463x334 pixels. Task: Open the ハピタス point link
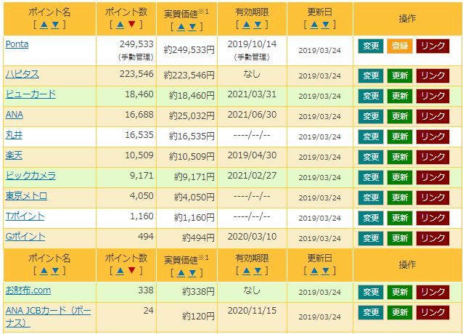(22, 74)
